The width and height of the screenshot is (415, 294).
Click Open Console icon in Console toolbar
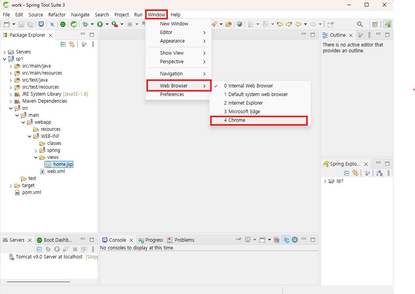tap(263, 240)
